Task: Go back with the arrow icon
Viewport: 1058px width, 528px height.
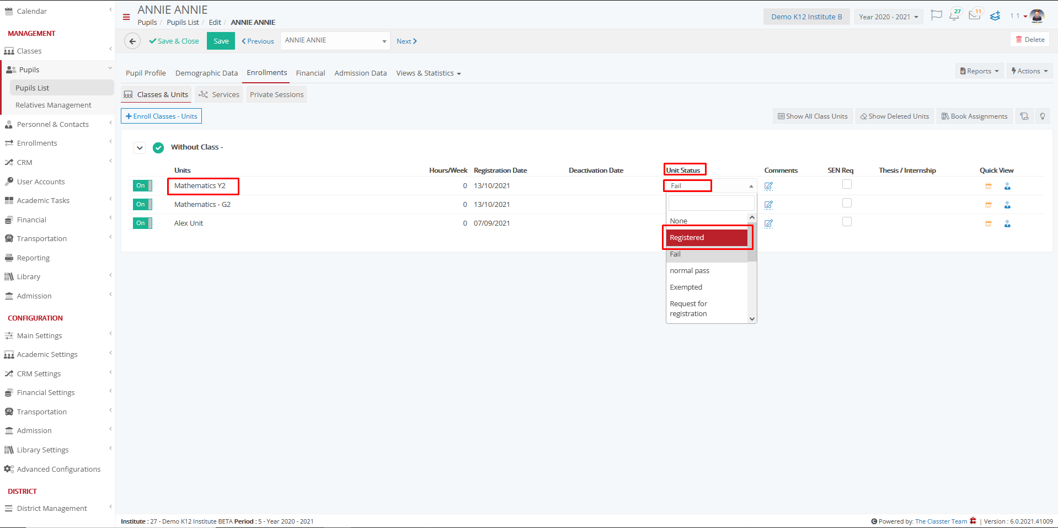Action: pyautogui.click(x=132, y=41)
